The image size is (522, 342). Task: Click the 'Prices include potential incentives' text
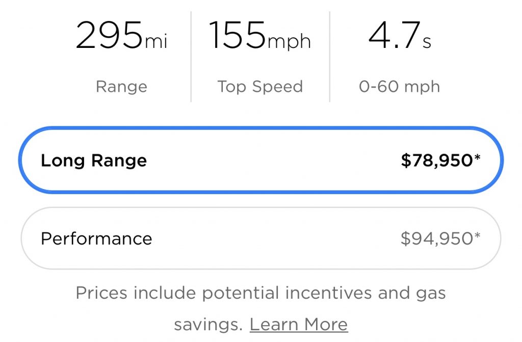pos(223,293)
